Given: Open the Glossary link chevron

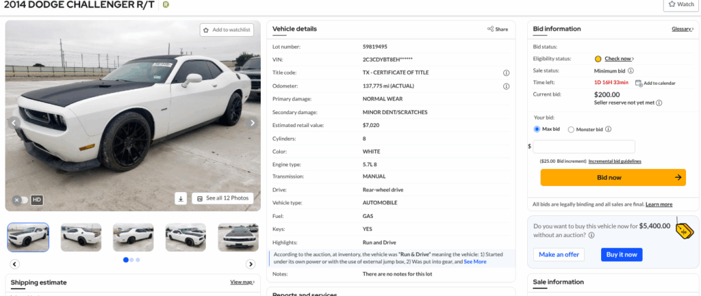Looking at the screenshot, I should (x=693, y=29).
